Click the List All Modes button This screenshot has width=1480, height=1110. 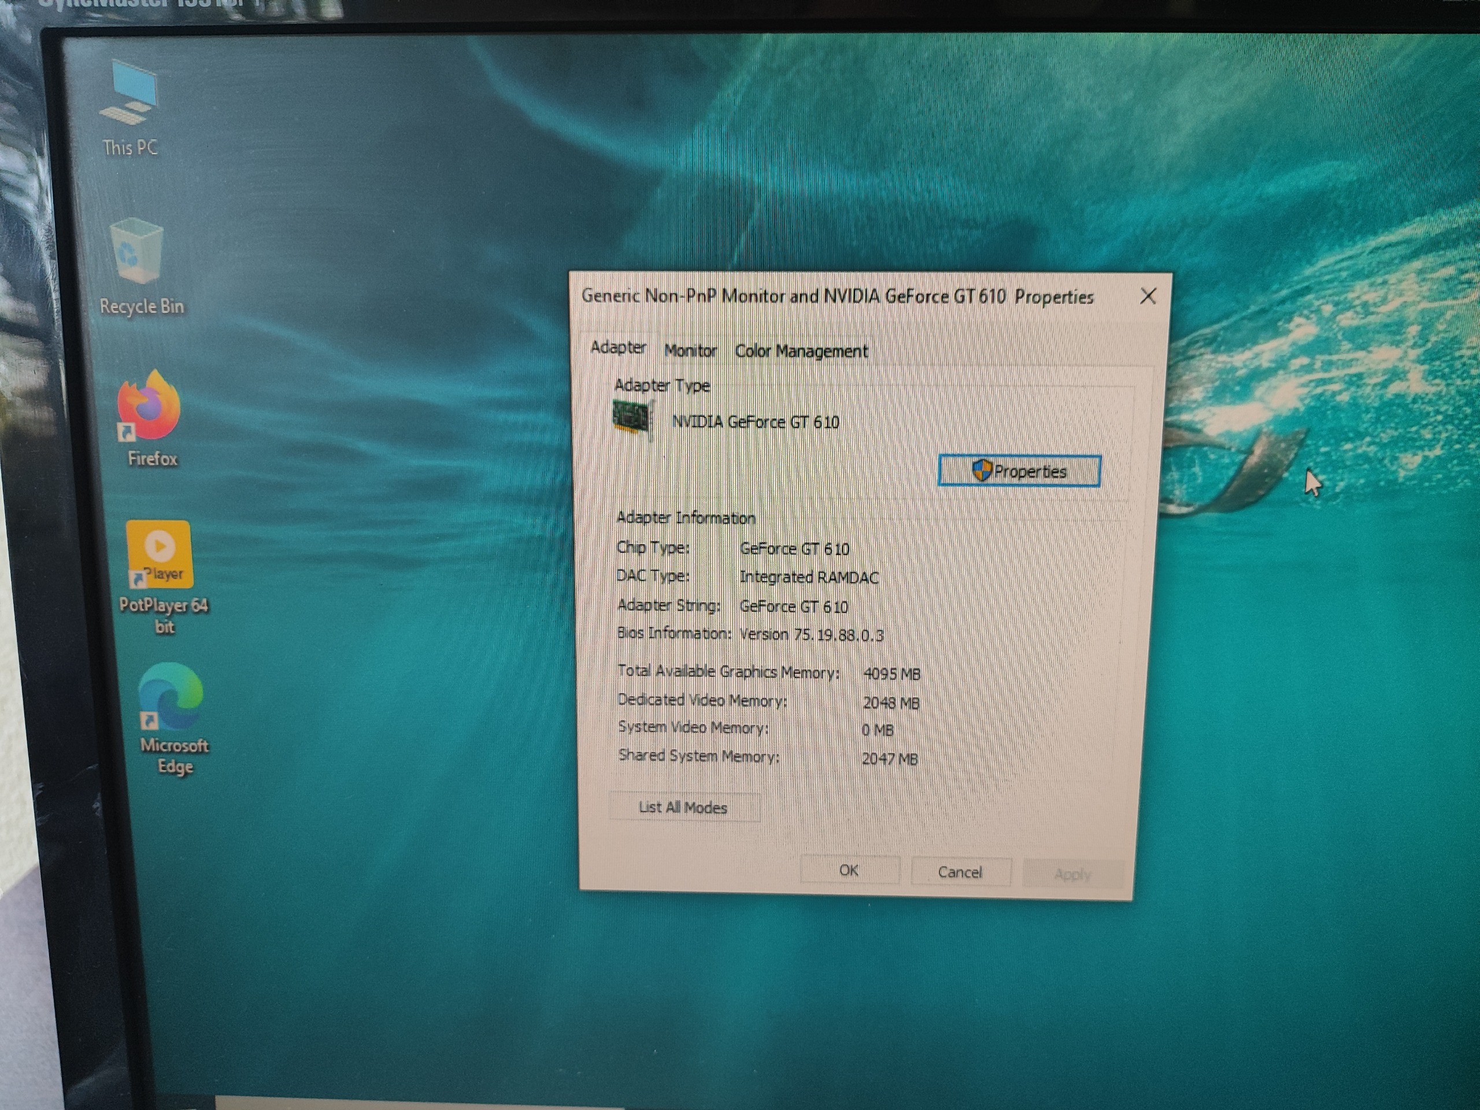click(x=683, y=808)
